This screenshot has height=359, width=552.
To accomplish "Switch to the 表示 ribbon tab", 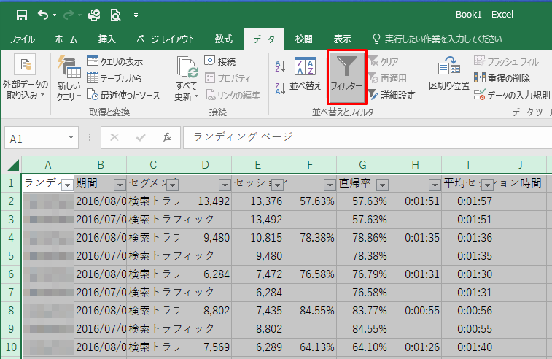I will (342, 39).
